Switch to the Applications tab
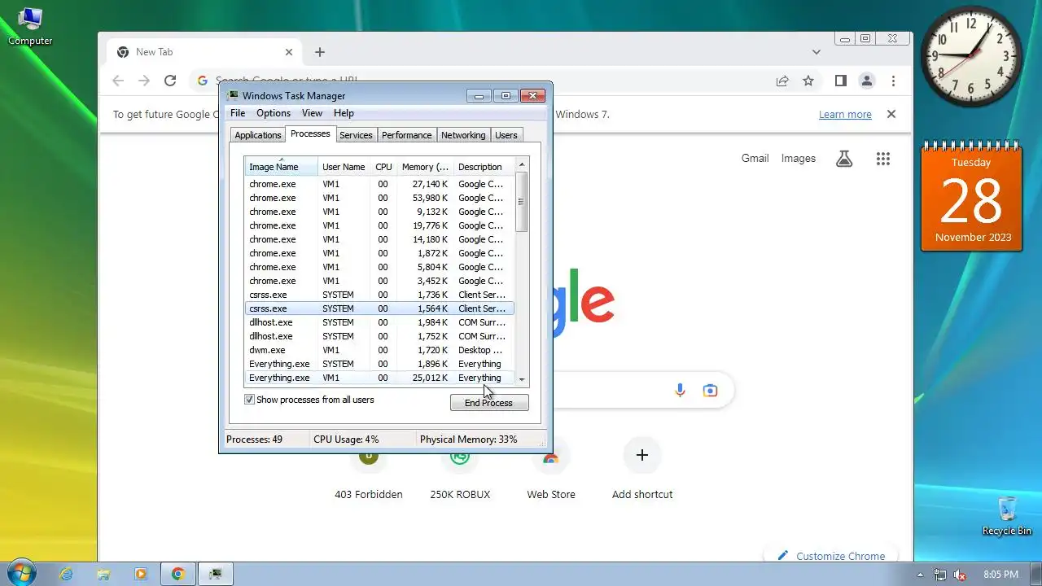 258,135
